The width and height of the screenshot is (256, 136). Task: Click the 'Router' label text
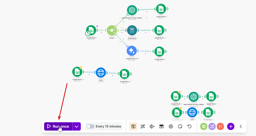coord(112,38)
